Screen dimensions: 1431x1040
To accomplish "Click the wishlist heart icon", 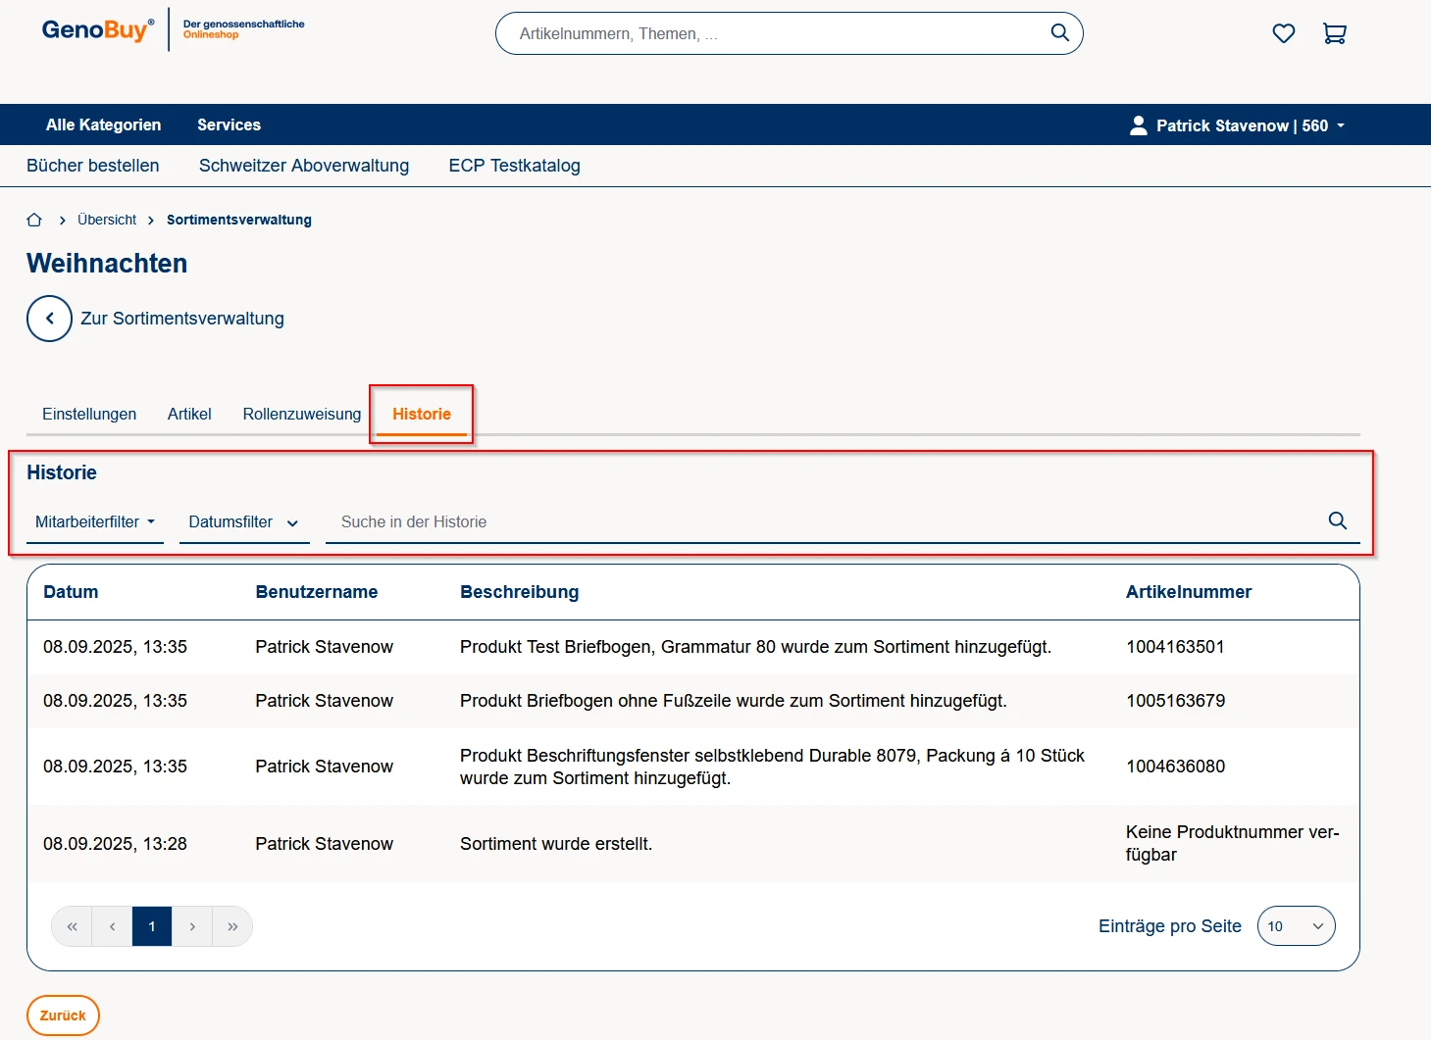I will (x=1283, y=33).
